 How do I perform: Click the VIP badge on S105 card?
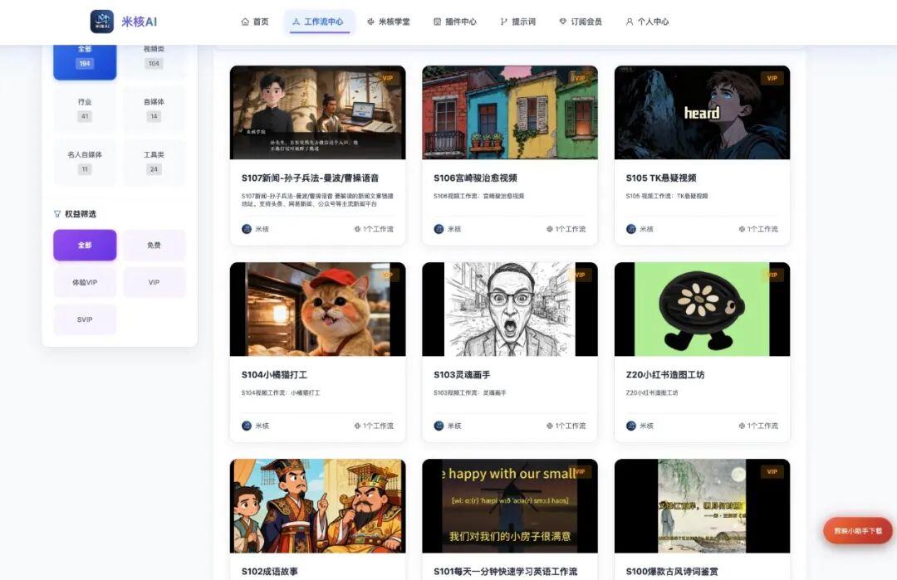772,77
